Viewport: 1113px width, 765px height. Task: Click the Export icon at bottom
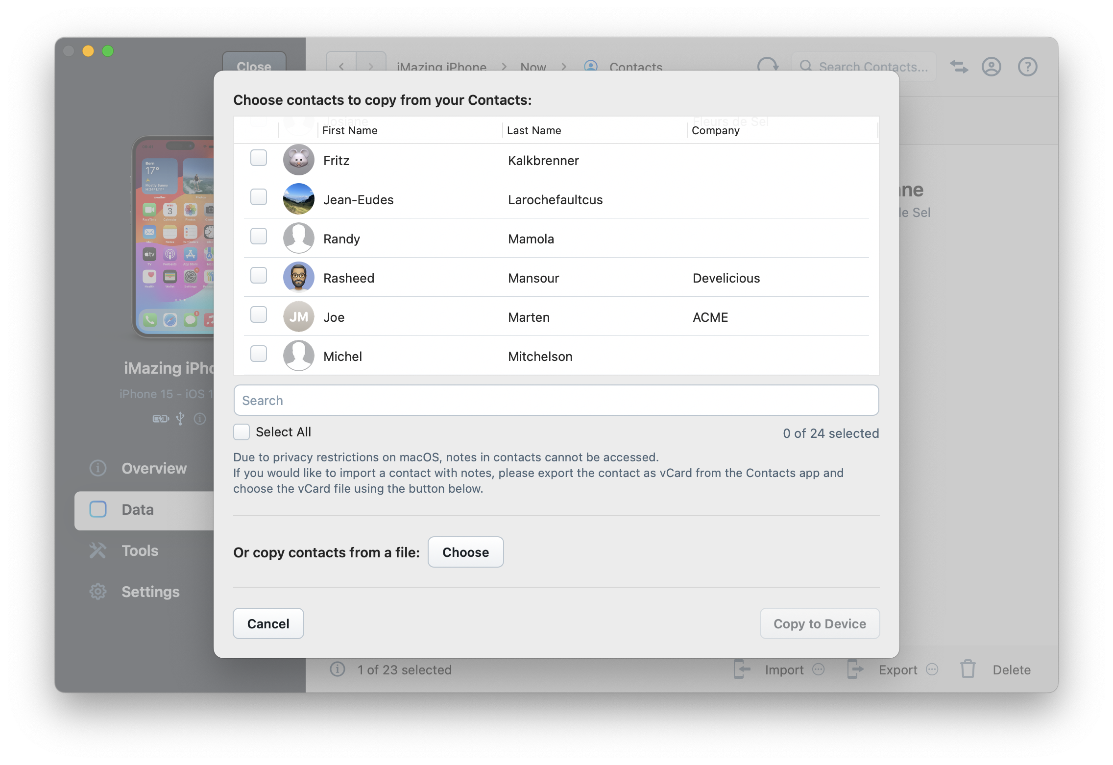855,669
